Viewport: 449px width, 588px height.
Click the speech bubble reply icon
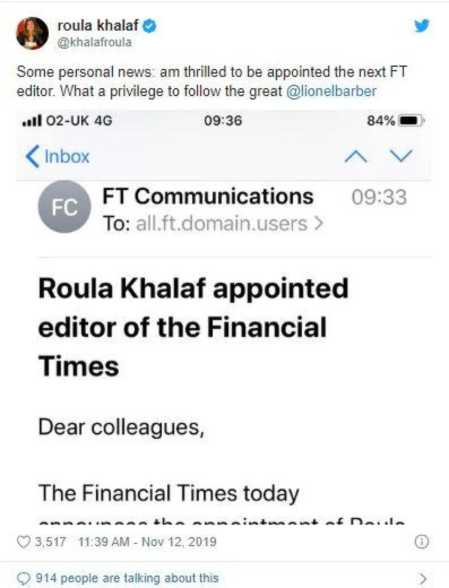[x=24, y=578]
